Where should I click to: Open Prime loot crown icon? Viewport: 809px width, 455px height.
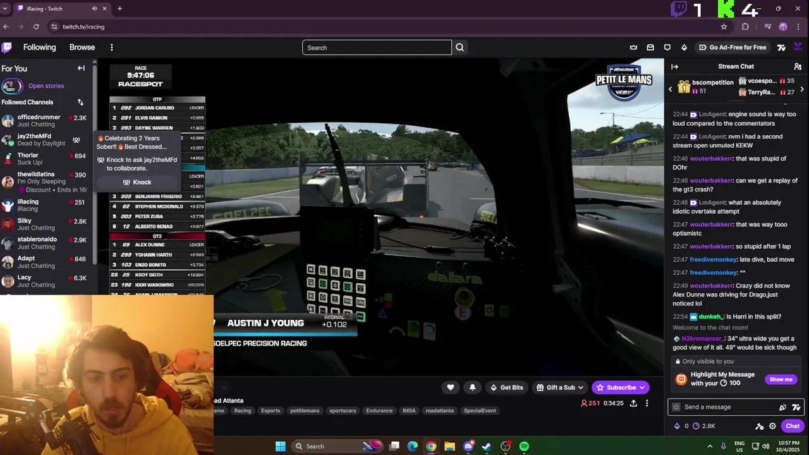pyautogui.click(x=633, y=47)
